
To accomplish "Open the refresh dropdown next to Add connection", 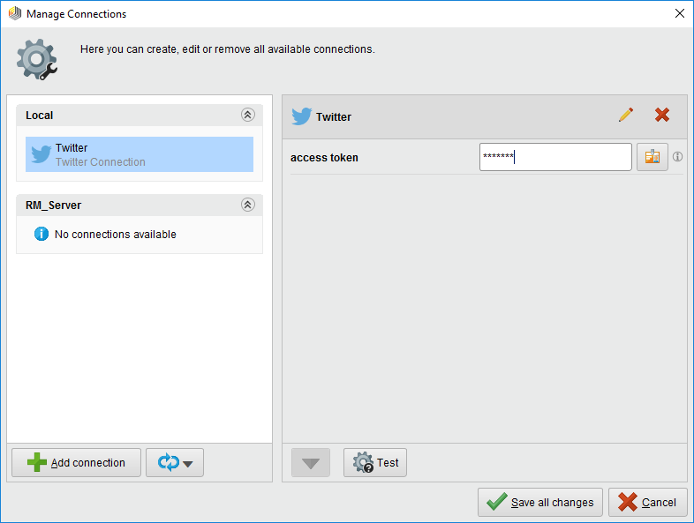I will point(175,463).
